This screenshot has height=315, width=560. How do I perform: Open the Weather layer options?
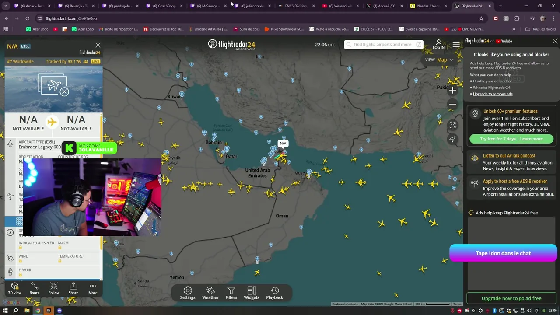(210, 293)
